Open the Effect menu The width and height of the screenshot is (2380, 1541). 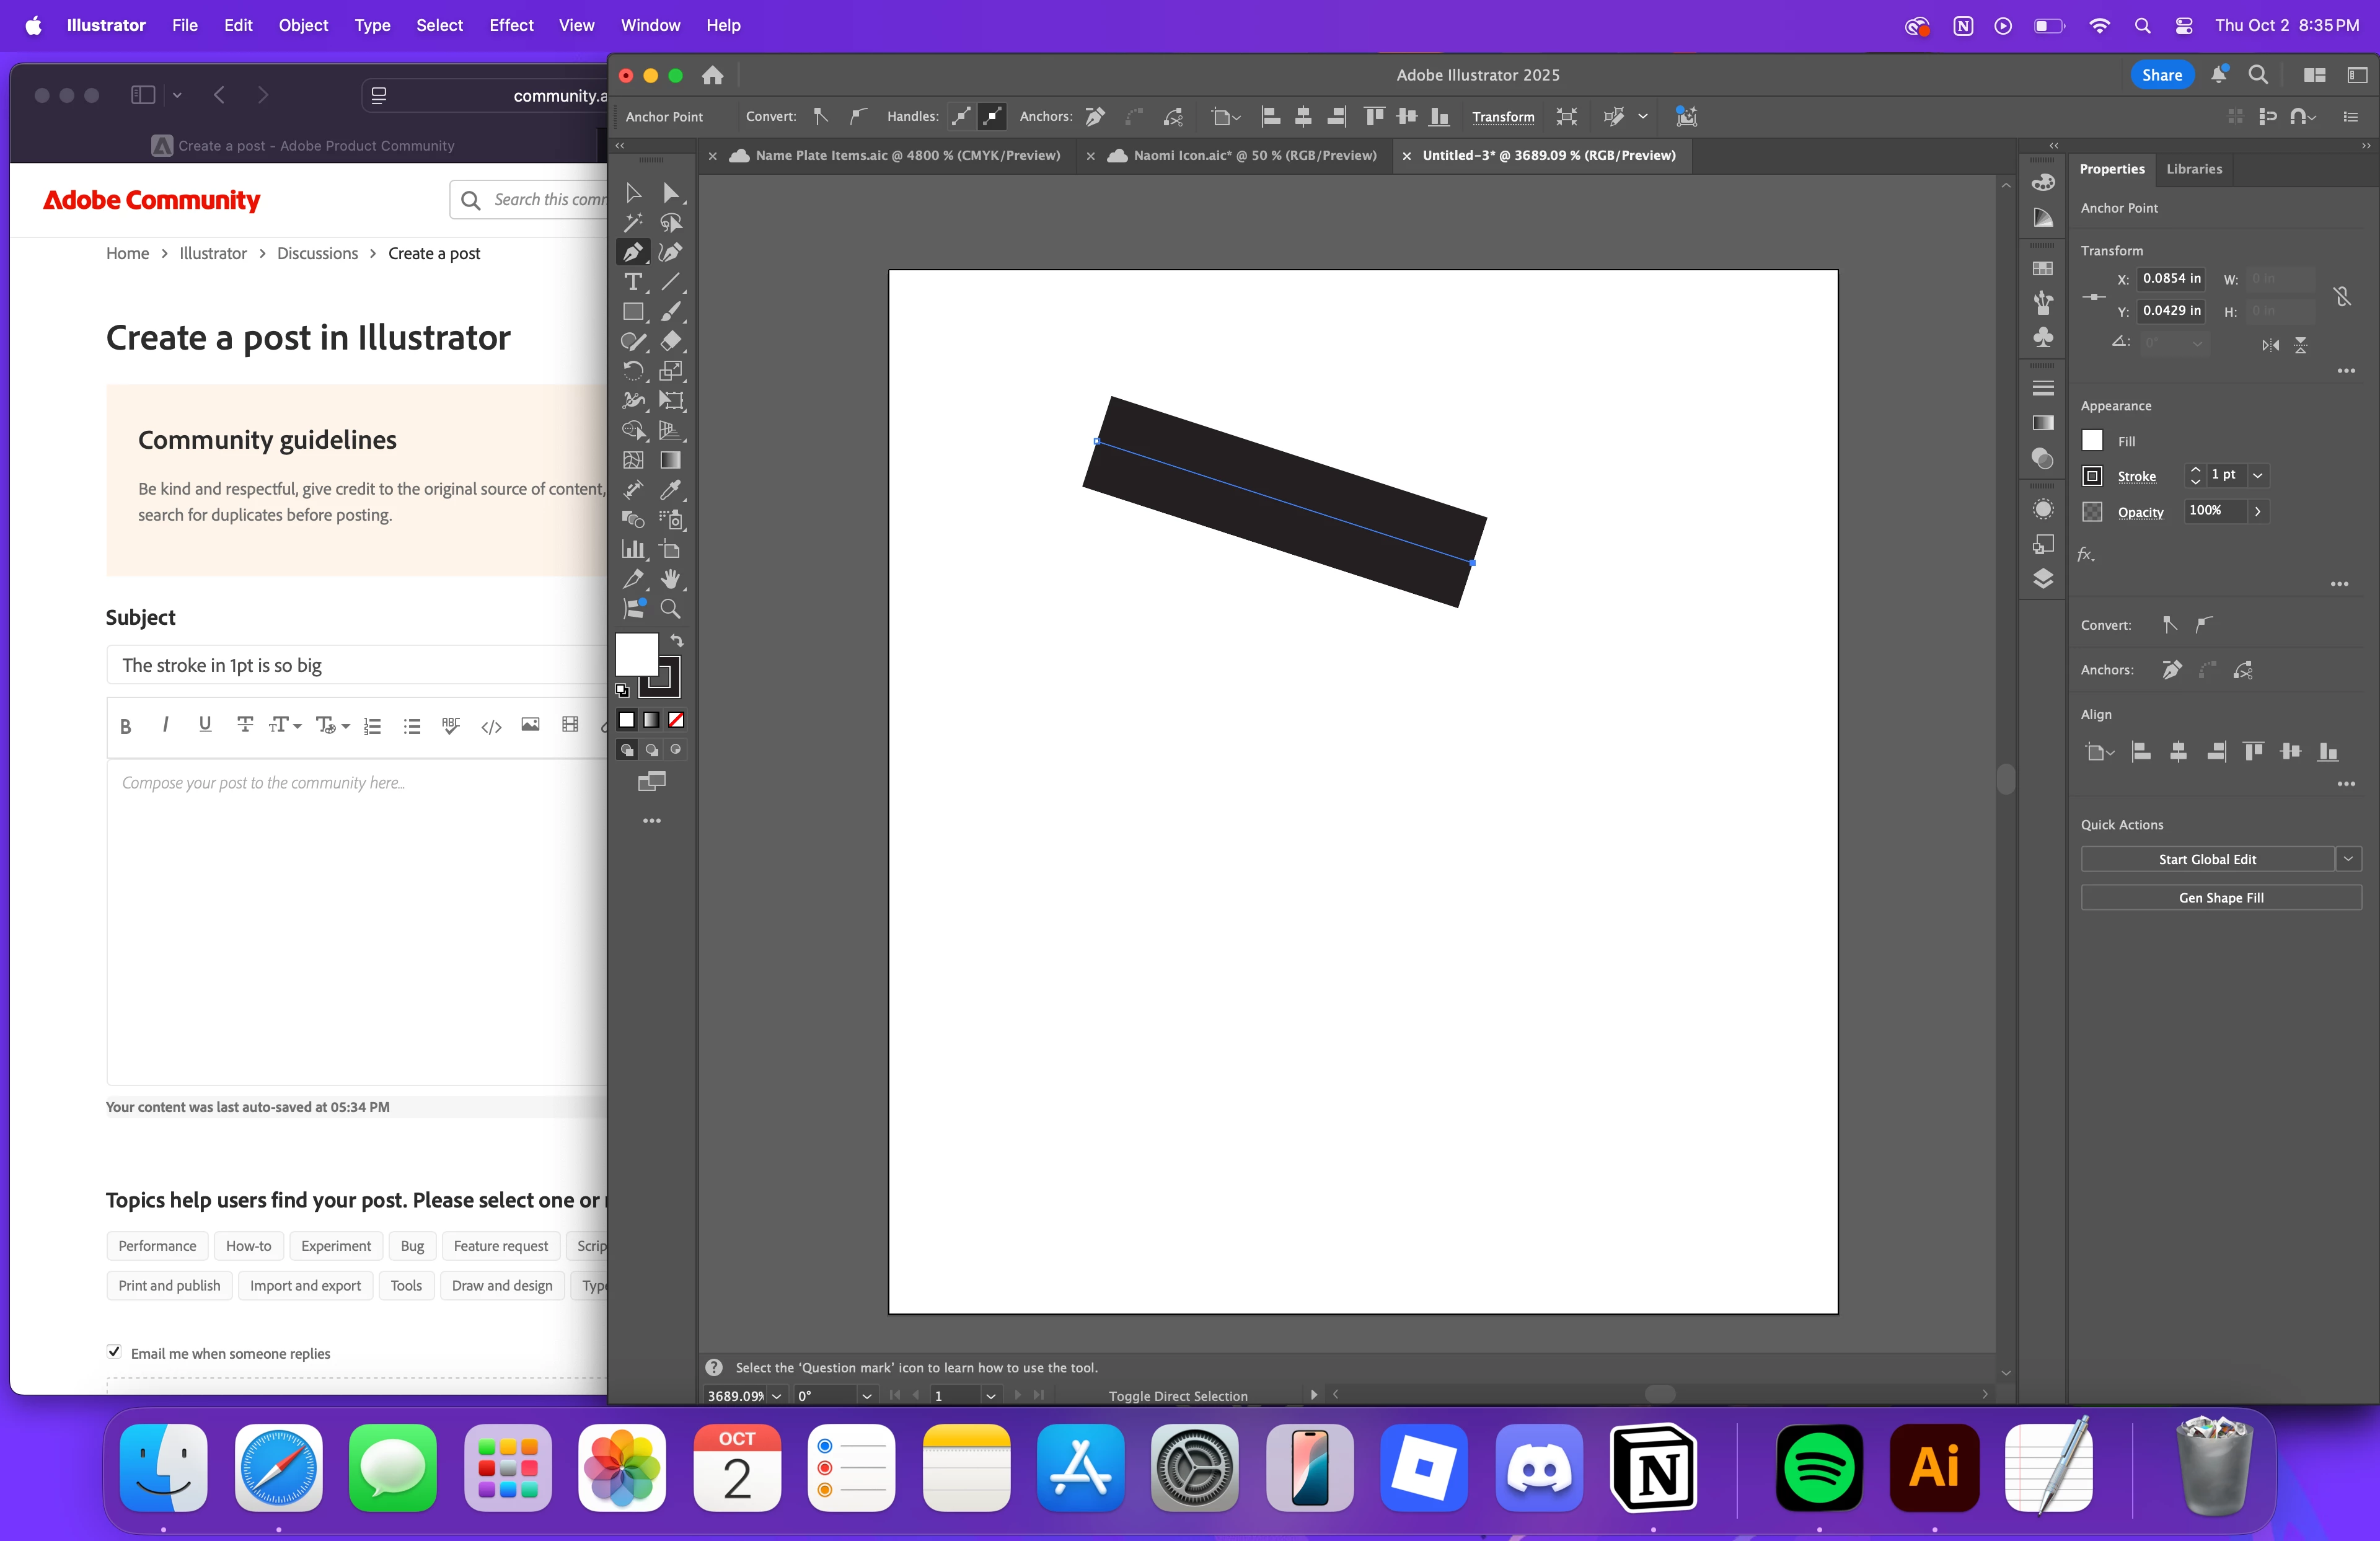coord(511,25)
